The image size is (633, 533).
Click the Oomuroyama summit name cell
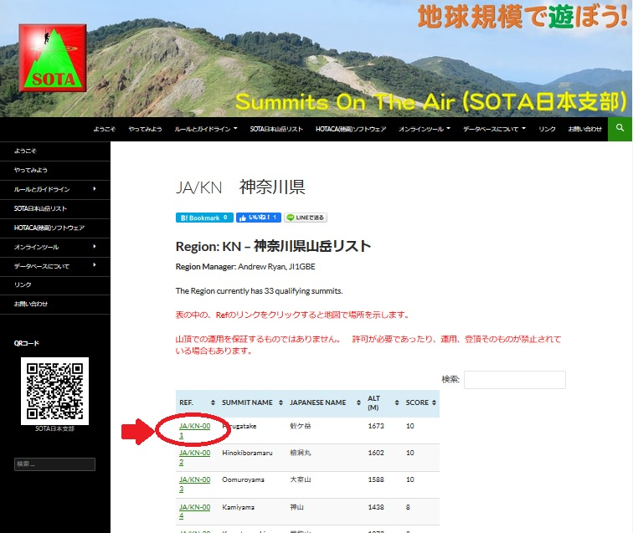coord(243,479)
